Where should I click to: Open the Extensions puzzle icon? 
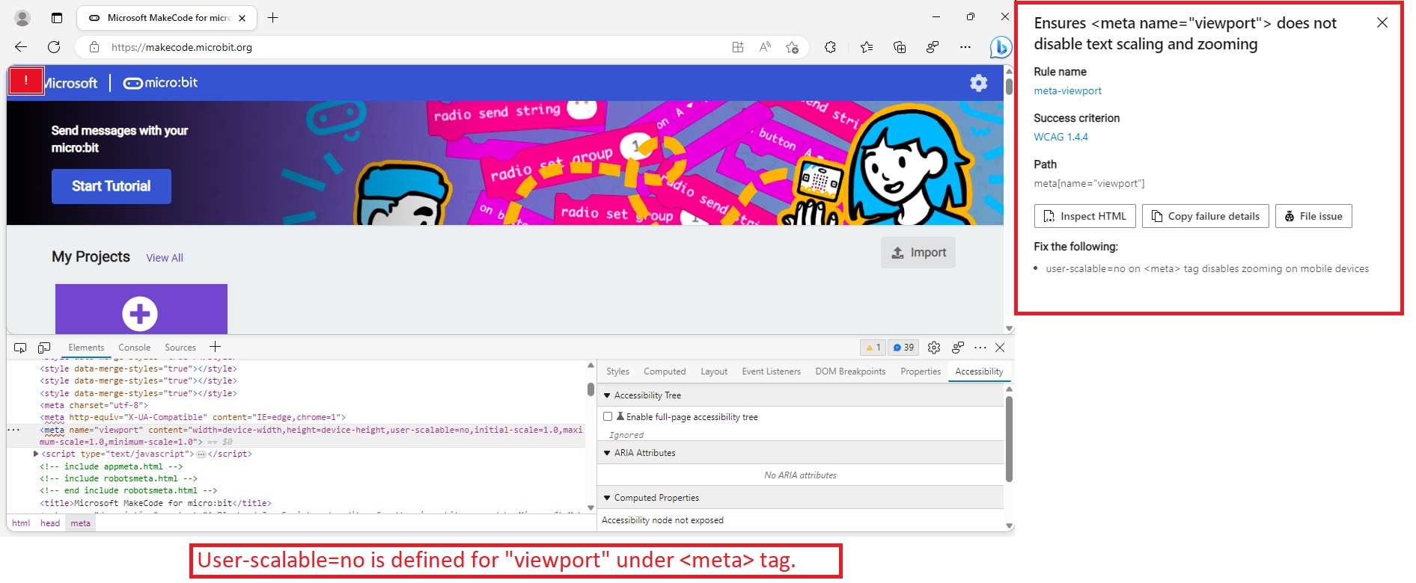(x=830, y=47)
